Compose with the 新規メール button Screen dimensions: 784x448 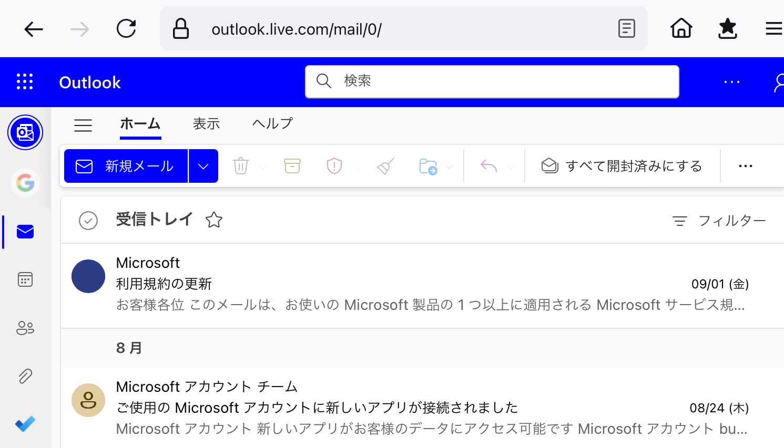point(126,166)
